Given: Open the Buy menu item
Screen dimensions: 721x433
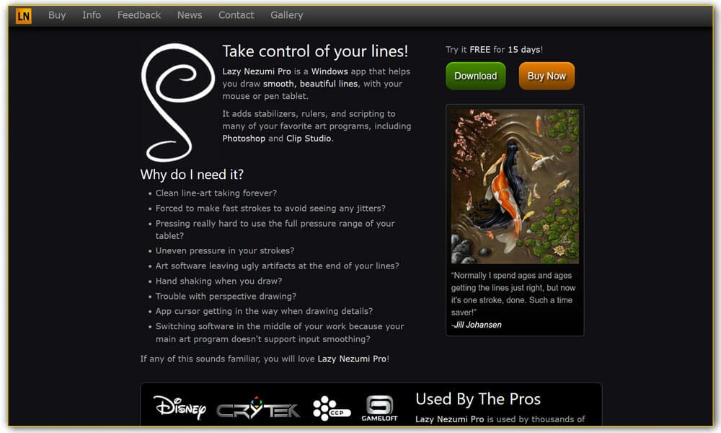Looking at the screenshot, I should tap(57, 15).
